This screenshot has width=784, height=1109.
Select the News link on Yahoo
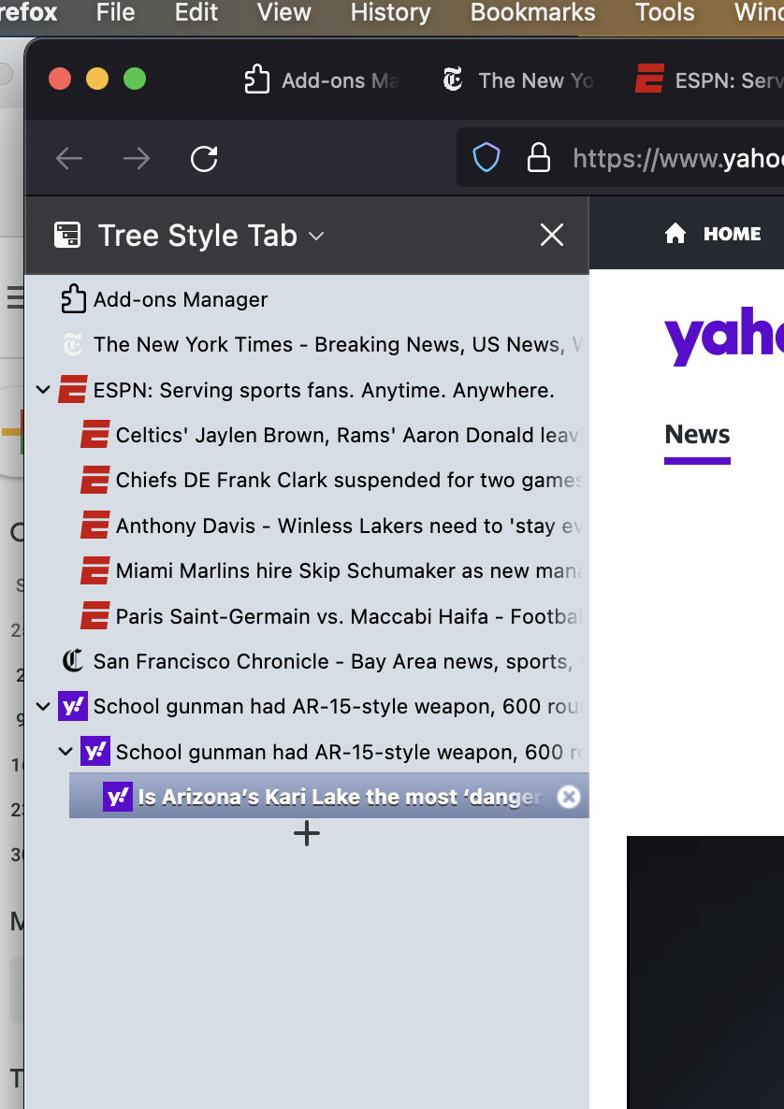click(696, 433)
